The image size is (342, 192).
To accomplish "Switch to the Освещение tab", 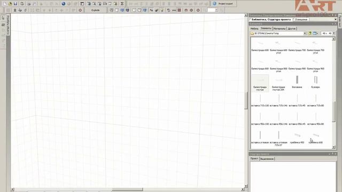I will coord(301,19).
